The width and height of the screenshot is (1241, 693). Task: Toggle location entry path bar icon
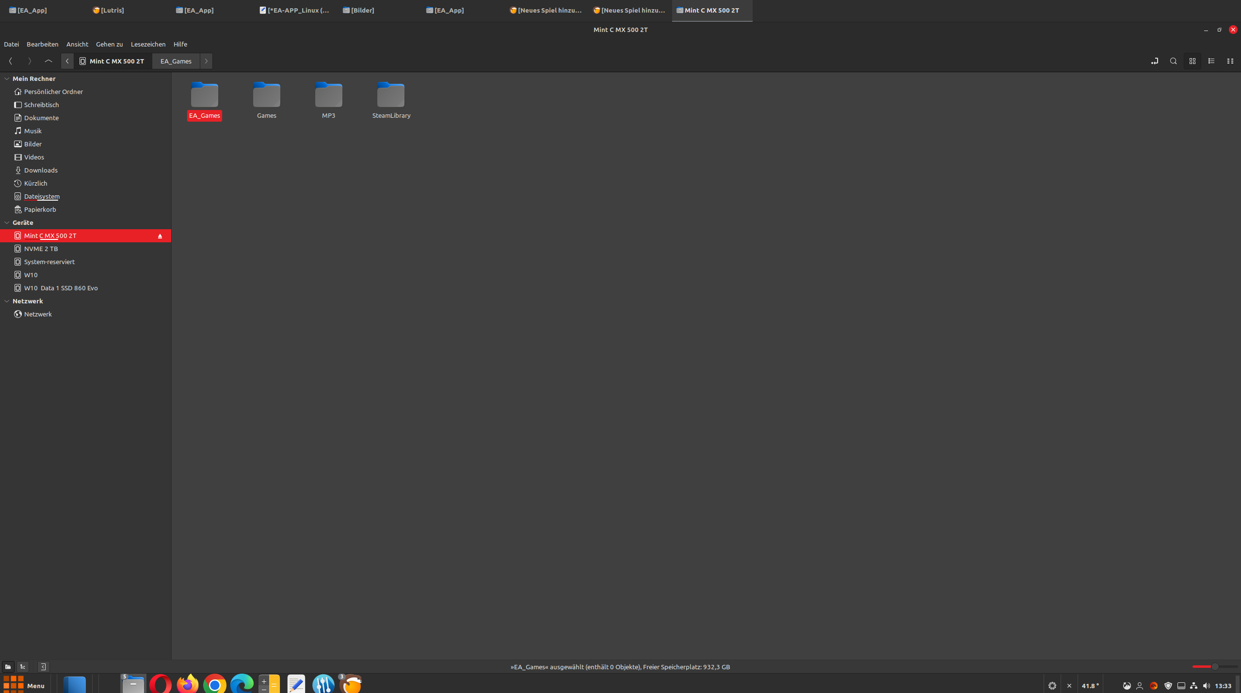[x=1154, y=61]
